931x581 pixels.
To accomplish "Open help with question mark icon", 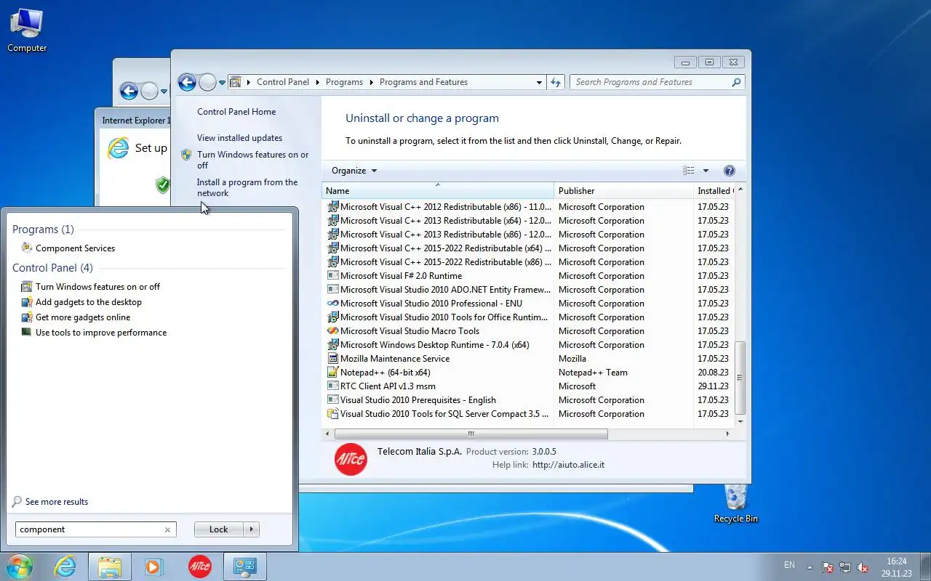I will (x=730, y=171).
